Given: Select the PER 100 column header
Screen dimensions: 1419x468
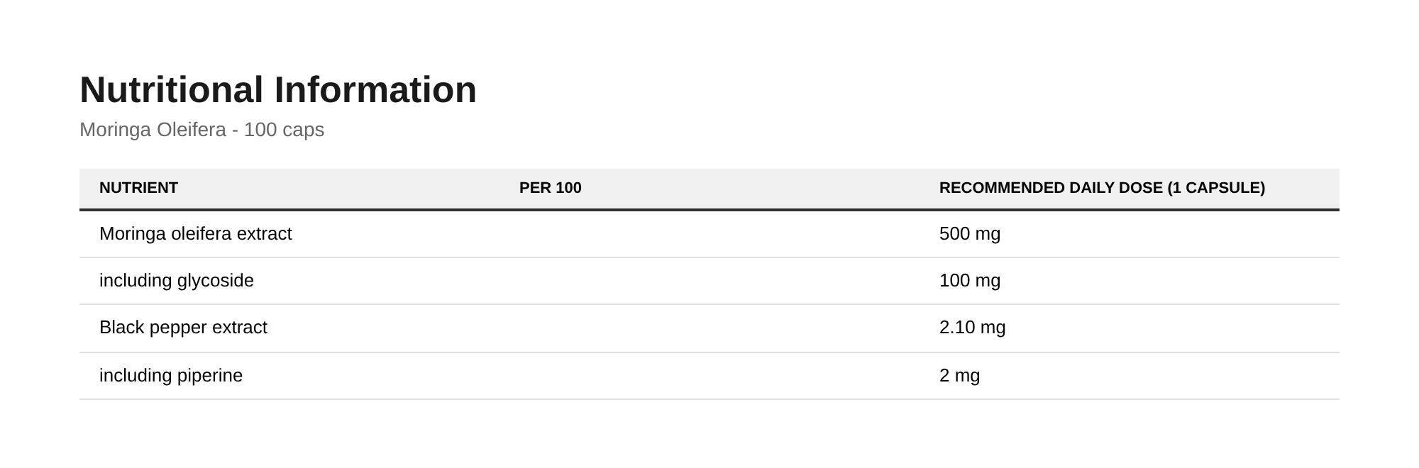Looking at the screenshot, I should [x=550, y=188].
